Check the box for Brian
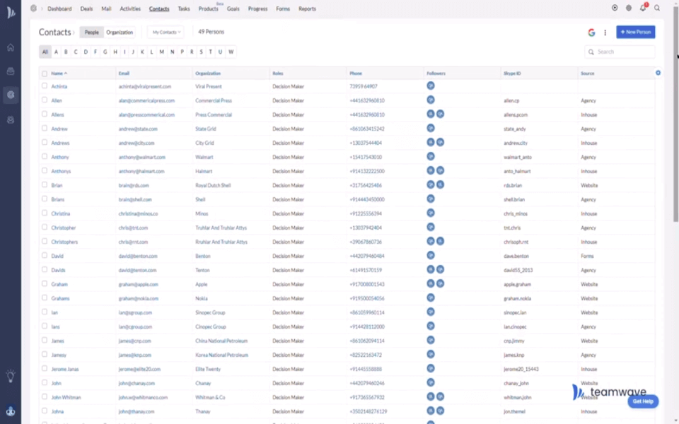This screenshot has width=679, height=424. (44, 184)
